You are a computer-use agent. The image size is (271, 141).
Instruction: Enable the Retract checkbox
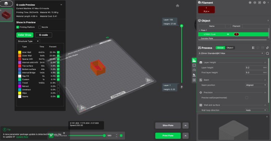click(x=58, y=86)
